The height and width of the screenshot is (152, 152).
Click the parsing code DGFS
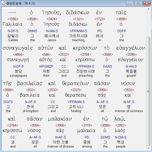[8, 102]
